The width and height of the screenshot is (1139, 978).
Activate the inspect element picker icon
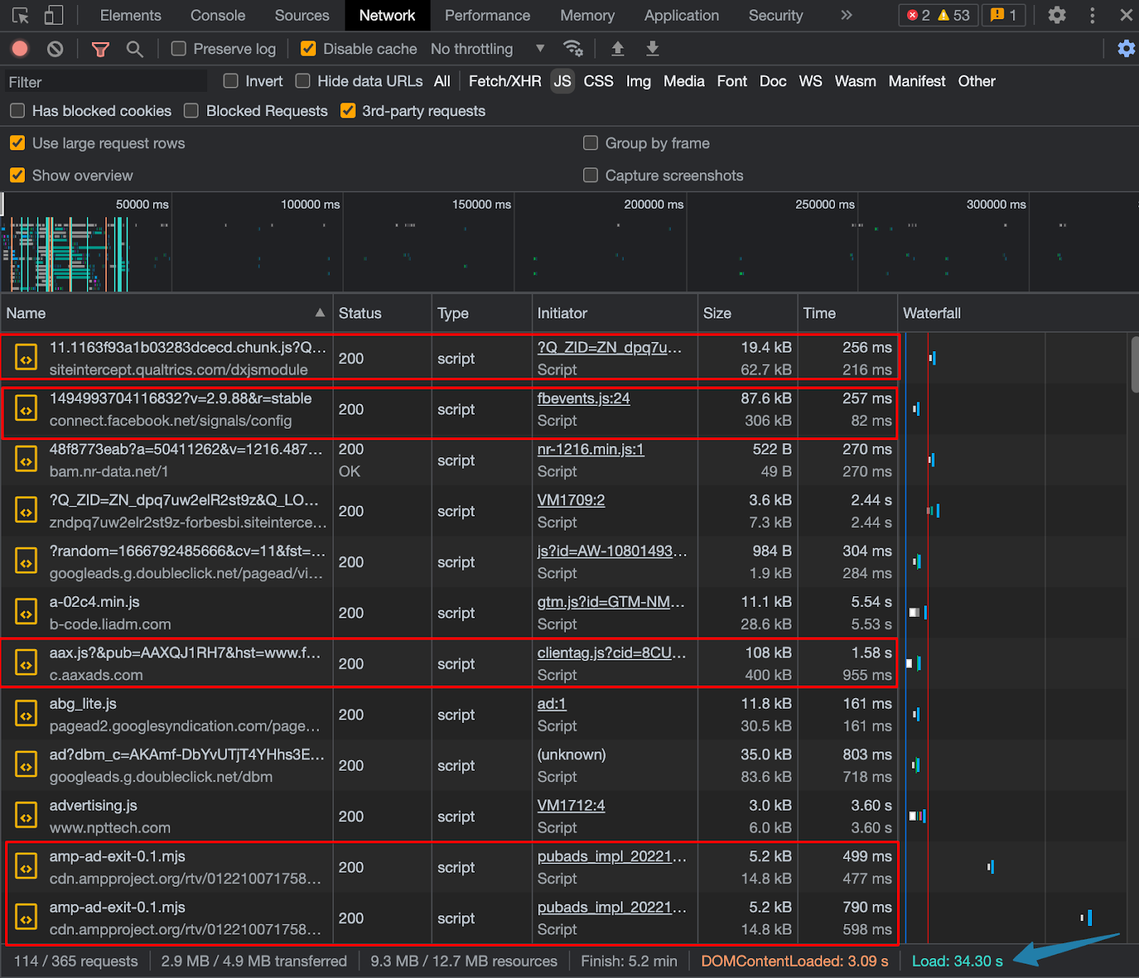click(21, 16)
